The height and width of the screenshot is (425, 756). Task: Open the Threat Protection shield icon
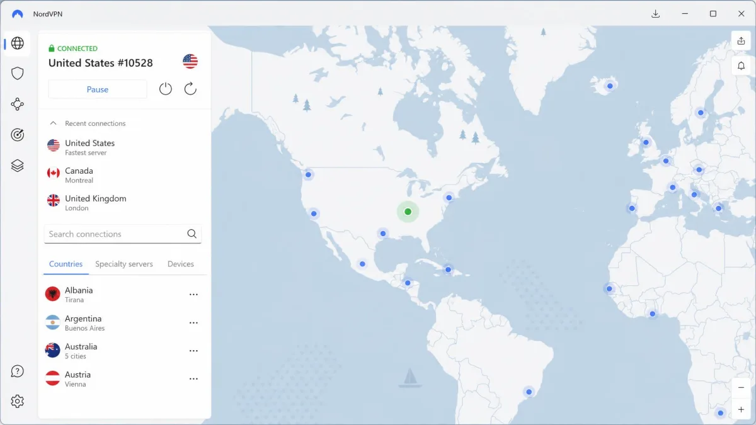click(18, 74)
